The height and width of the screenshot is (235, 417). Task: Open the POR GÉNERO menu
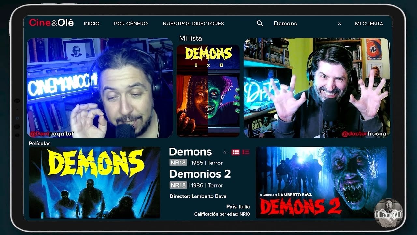131,23
